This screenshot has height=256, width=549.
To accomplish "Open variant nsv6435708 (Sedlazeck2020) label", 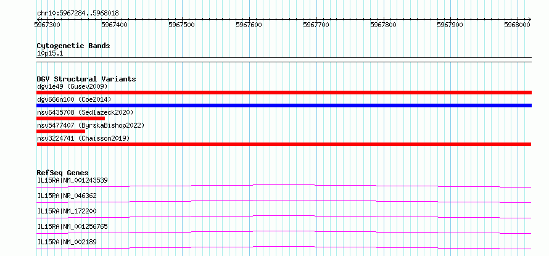I will click(85, 112).
